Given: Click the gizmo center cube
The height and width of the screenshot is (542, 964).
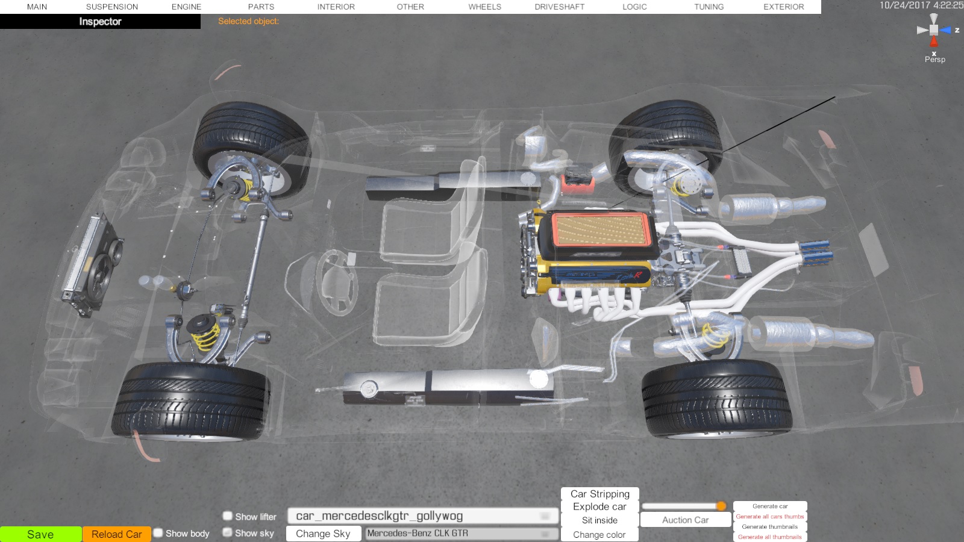Looking at the screenshot, I should click(934, 30).
